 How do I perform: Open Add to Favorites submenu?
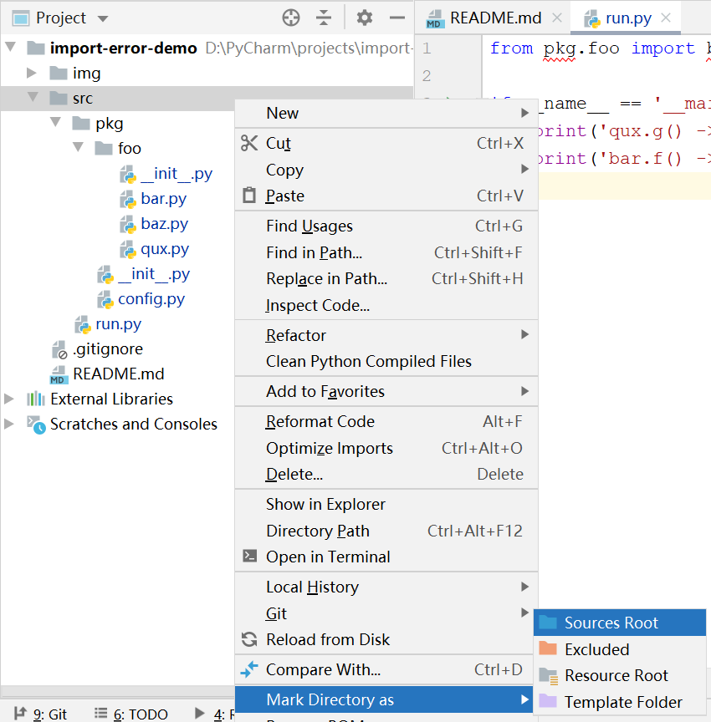(386, 391)
